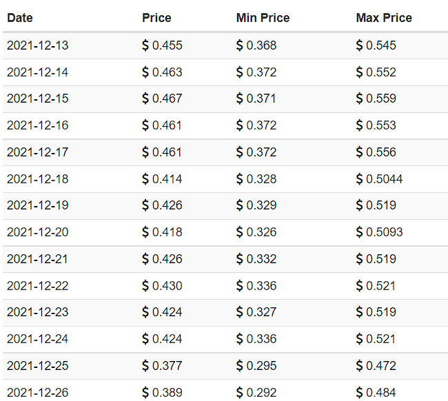Click the Price column header
The image size is (448, 401).
pyautogui.click(x=156, y=18)
